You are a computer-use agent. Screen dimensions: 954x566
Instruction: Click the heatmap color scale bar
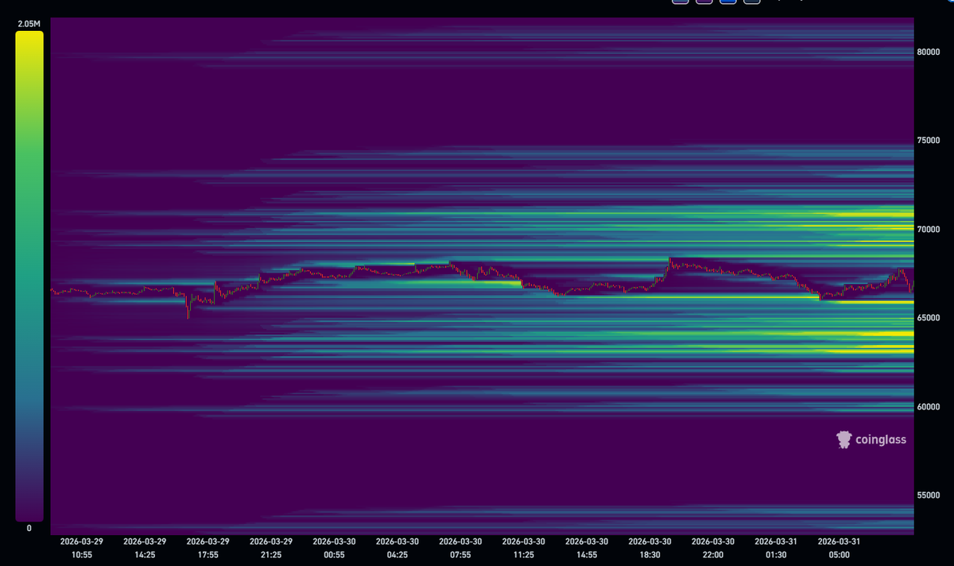point(29,277)
